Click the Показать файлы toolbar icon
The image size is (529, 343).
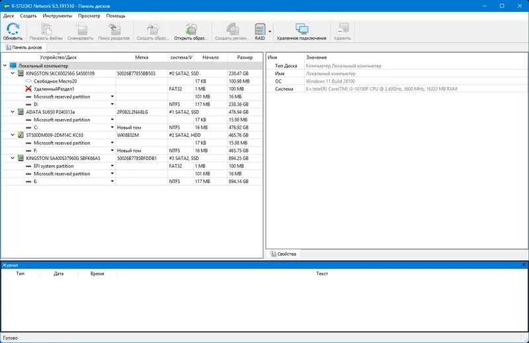46,29
